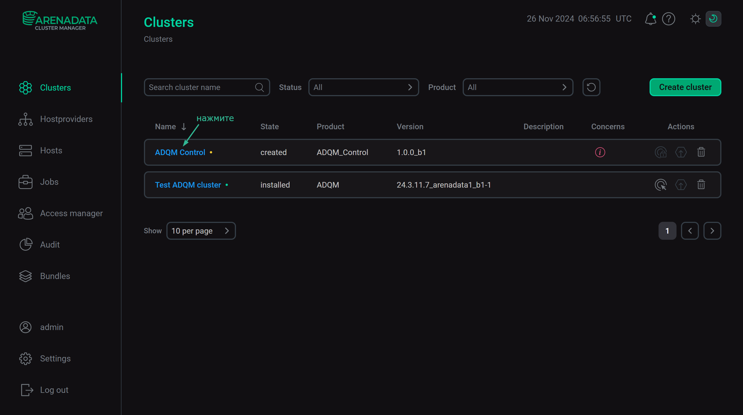Click upgrade icon in Test ADQM cluster row
The height and width of the screenshot is (415, 743).
(681, 185)
